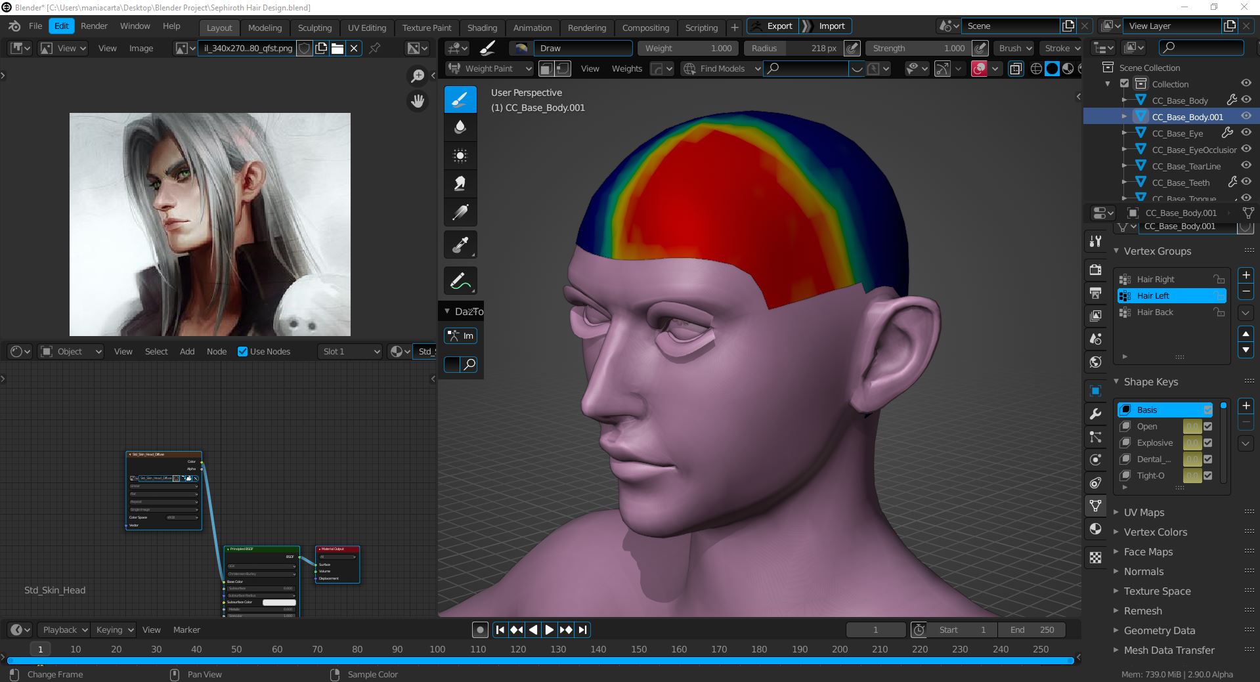Select the Sample Weight eyedropper tool

460,245
